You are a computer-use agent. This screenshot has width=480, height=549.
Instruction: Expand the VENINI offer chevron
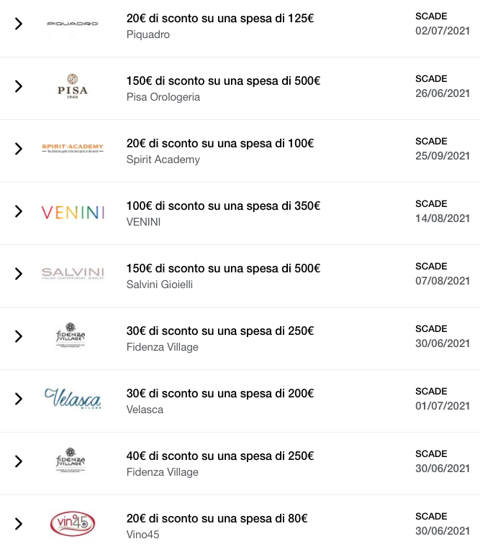(x=19, y=211)
